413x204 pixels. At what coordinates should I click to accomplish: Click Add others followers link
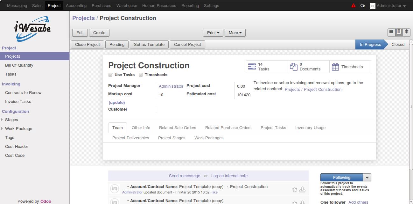(x=358, y=202)
